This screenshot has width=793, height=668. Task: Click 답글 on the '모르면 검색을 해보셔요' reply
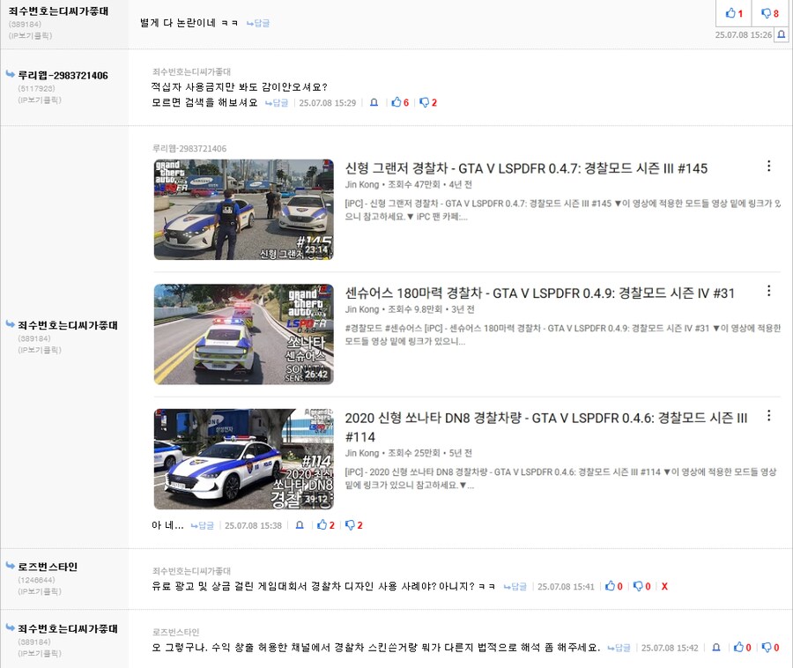277,102
